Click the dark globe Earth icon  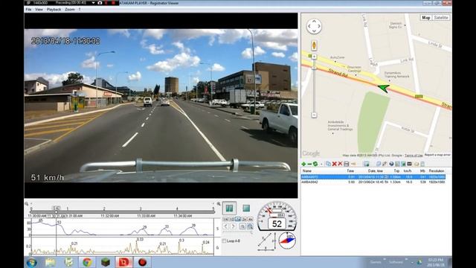[x=391, y=164]
